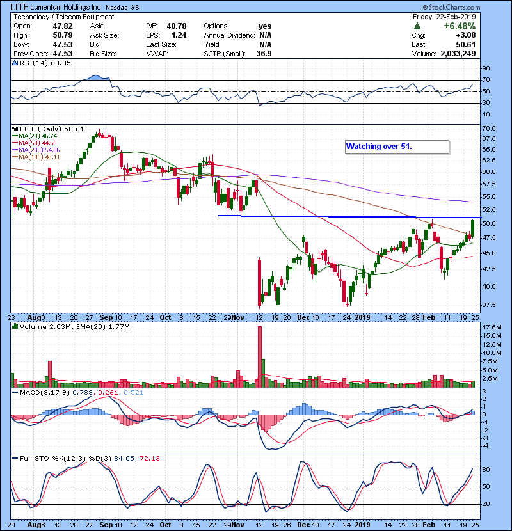This screenshot has height=531, width=512.
Task: Click the High price 50.79
Action: click(63, 35)
